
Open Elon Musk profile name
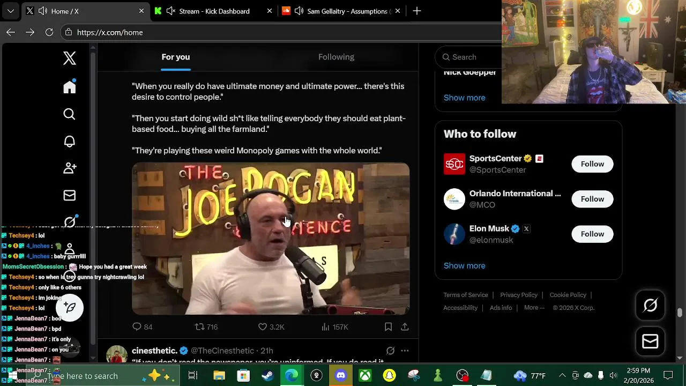(489, 228)
